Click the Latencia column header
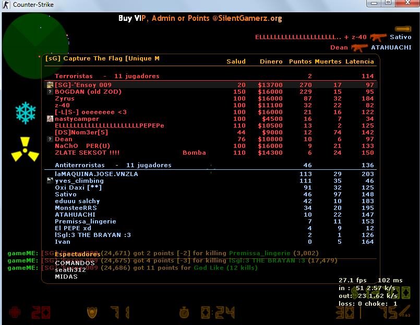Viewport: 420px width, 325px height. [x=359, y=61]
